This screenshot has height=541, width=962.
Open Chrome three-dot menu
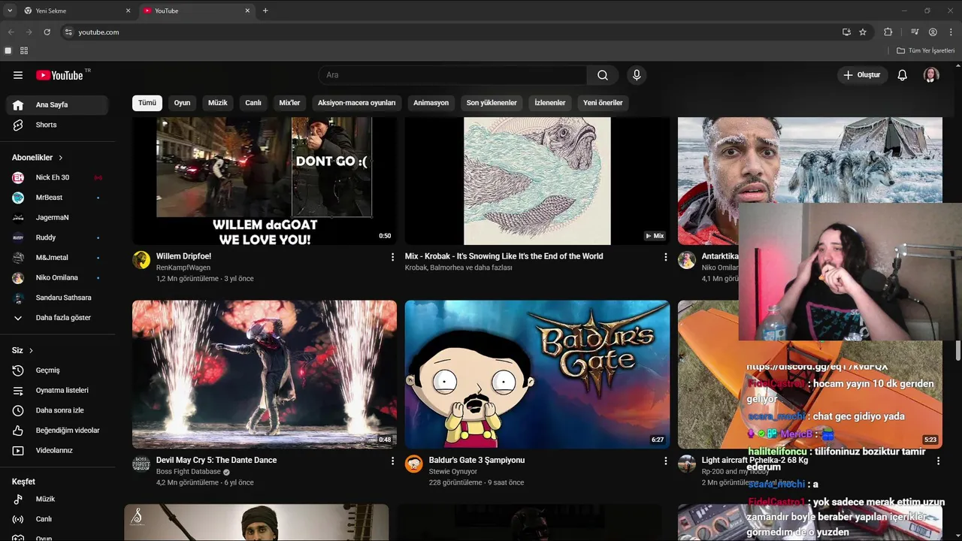tap(951, 32)
